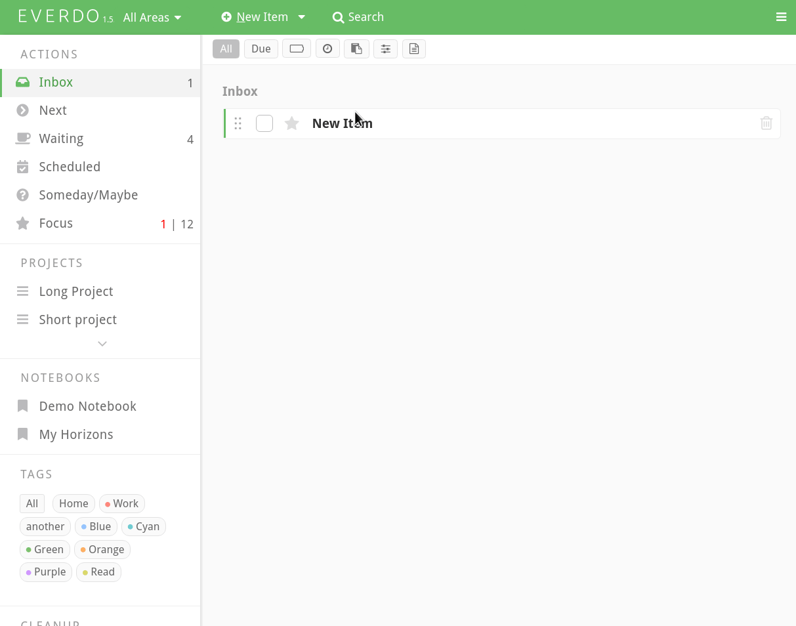This screenshot has height=626, width=796.
Task: Open the All Areas dropdown
Action: (x=152, y=18)
